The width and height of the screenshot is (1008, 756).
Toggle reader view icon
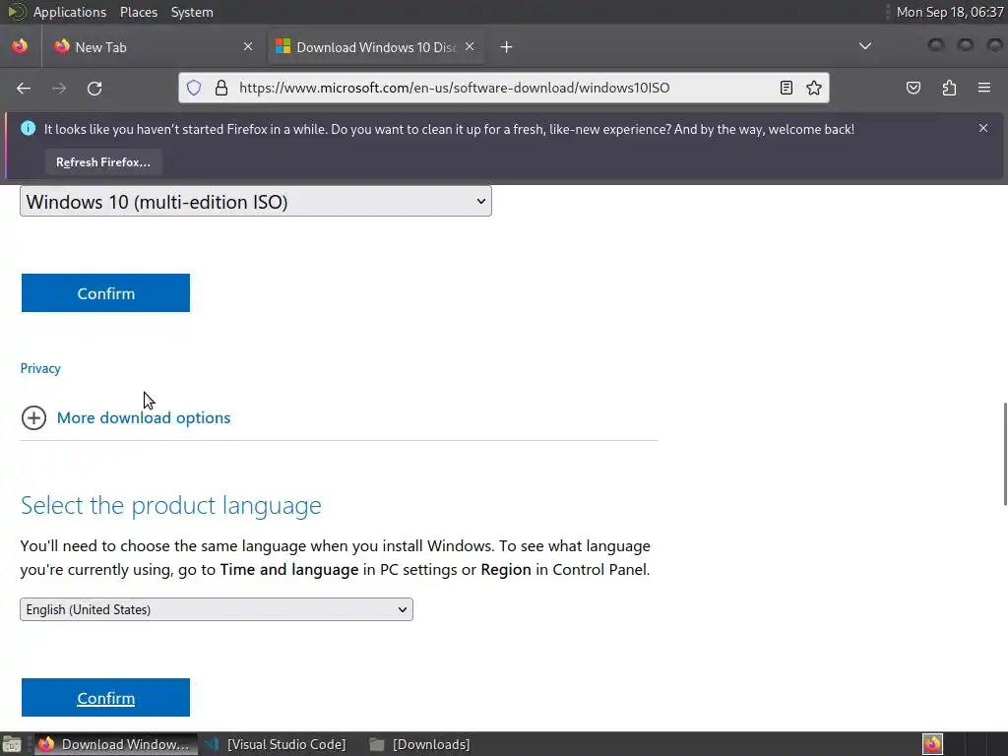[x=787, y=88]
